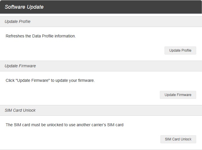
Task: Click the dark Software Update title bar
Action: point(101,7)
